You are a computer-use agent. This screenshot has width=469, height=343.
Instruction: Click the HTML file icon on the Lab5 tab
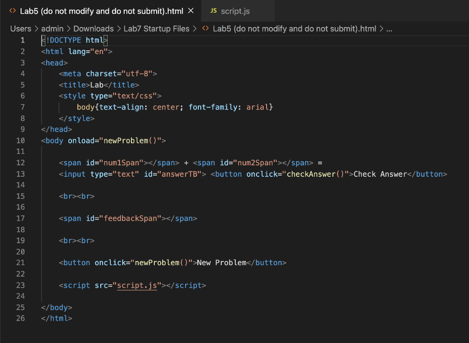[13, 10]
